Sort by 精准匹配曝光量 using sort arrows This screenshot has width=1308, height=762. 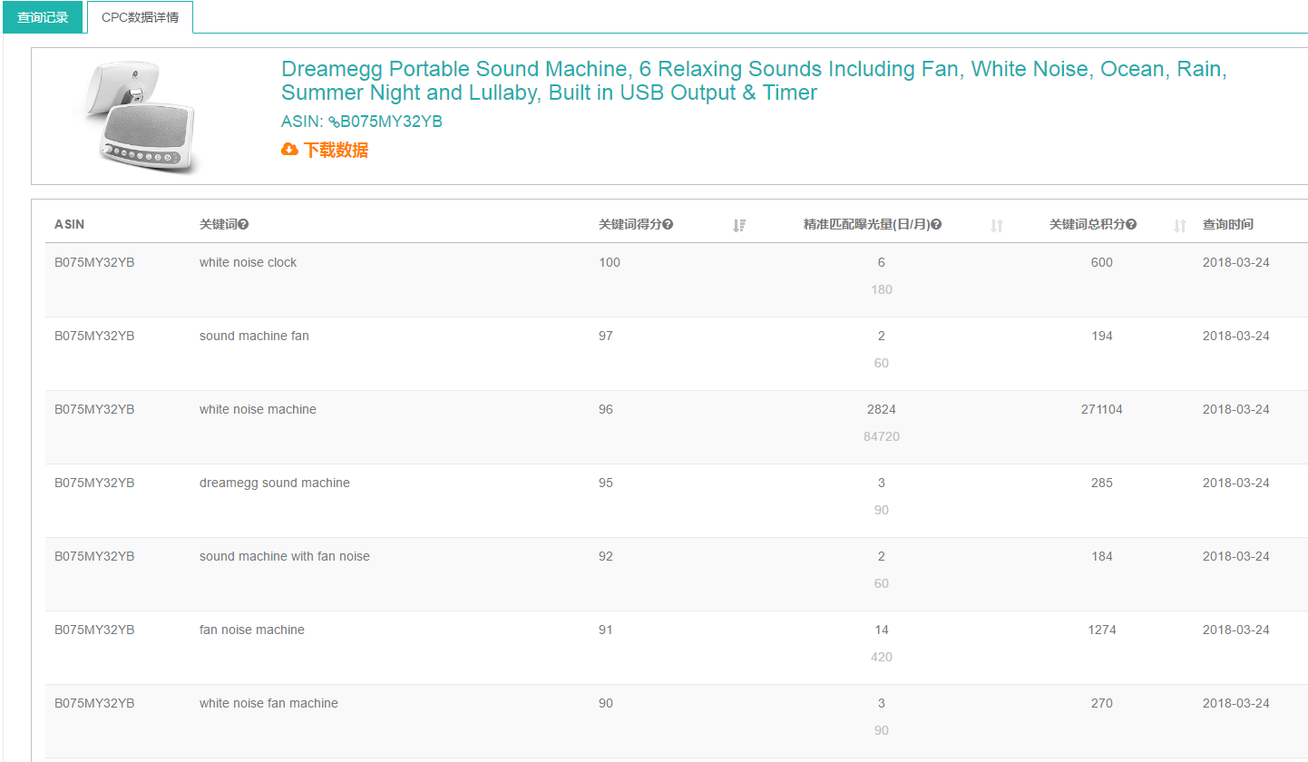coord(997,225)
